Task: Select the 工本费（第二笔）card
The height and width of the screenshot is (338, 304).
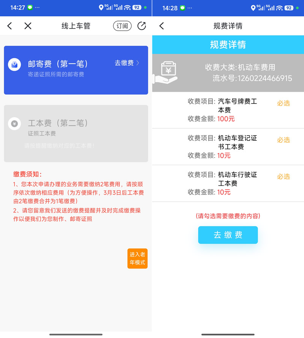Action: coord(76,134)
